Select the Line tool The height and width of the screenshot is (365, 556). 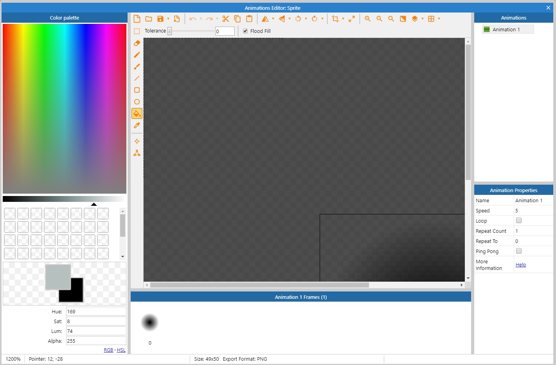pos(137,78)
